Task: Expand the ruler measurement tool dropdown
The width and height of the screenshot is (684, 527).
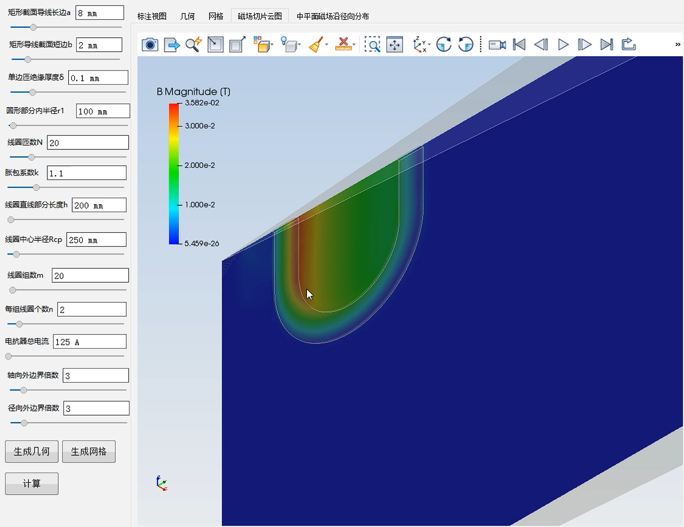Action: point(354,45)
